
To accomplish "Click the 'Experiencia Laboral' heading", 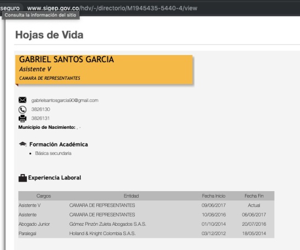I will pyautogui.click(x=54, y=178).
